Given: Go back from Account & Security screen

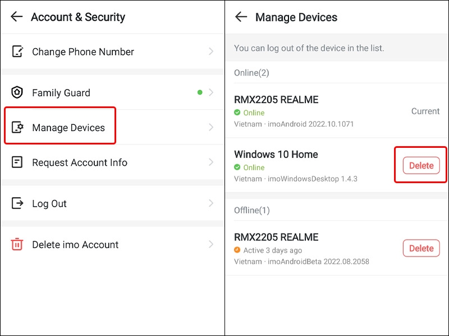Looking at the screenshot, I should [x=17, y=17].
